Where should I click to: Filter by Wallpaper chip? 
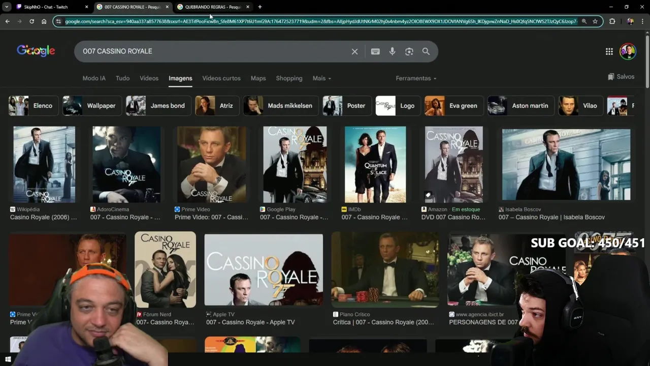(x=92, y=106)
